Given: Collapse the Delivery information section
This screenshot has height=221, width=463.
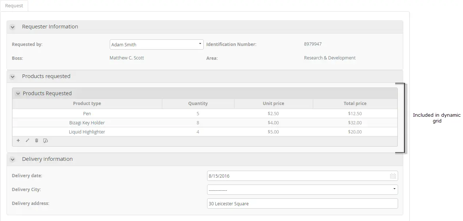Looking at the screenshot, I should (12, 159).
